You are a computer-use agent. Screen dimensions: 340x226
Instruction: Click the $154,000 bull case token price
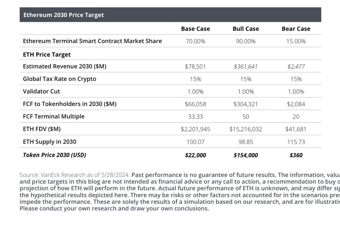246,155
